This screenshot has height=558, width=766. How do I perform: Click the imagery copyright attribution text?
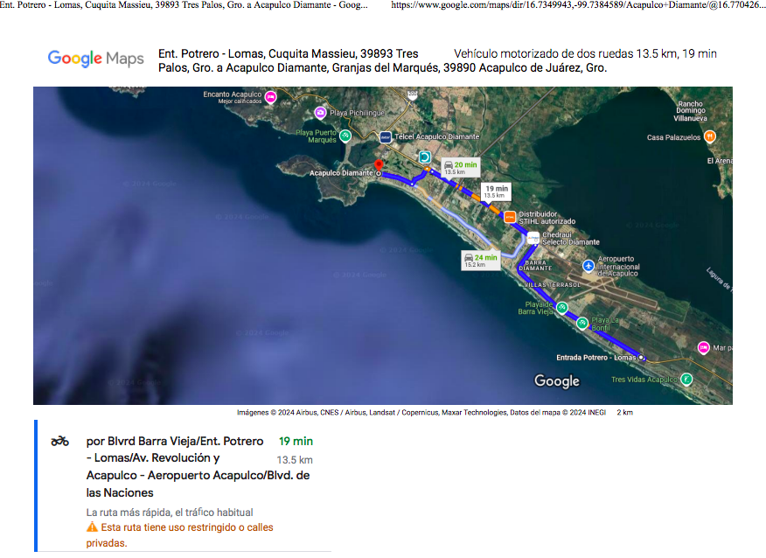click(421, 413)
